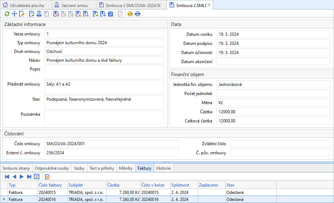Image resolution: width=334 pixels, height=203 pixels.
Task: Click the contract version VER icon
Action: click(86, 14)
